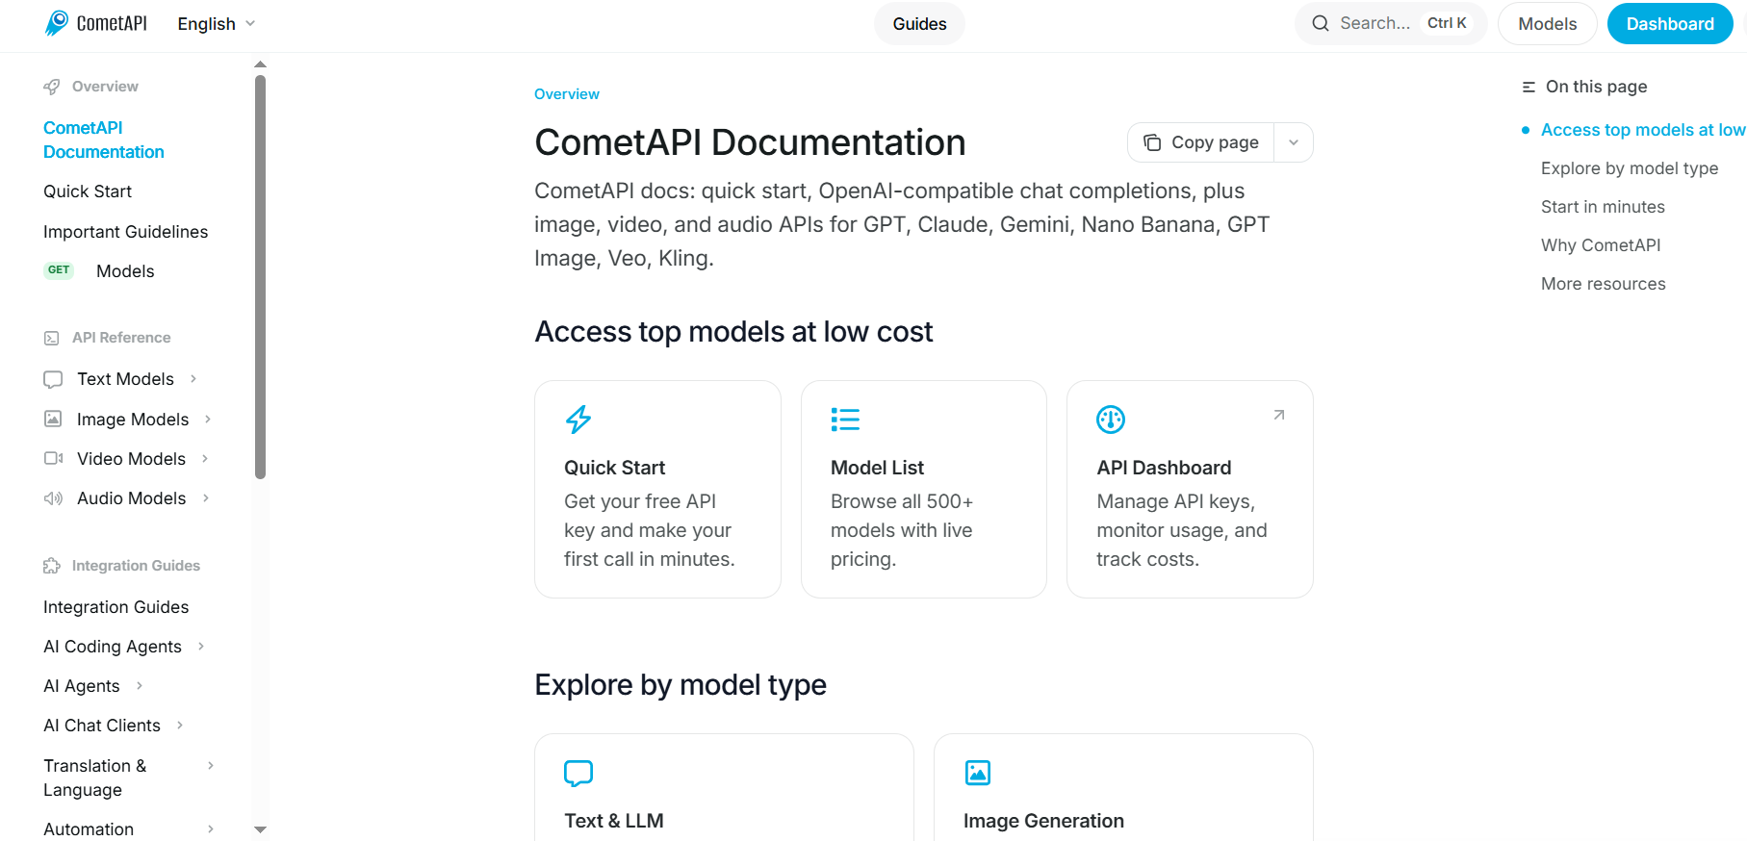This screenshot has width=1747, height=841.
Task: Click the lightning bolt Quick Start icon
Action: pyautogui.click(x=578, y=420)
